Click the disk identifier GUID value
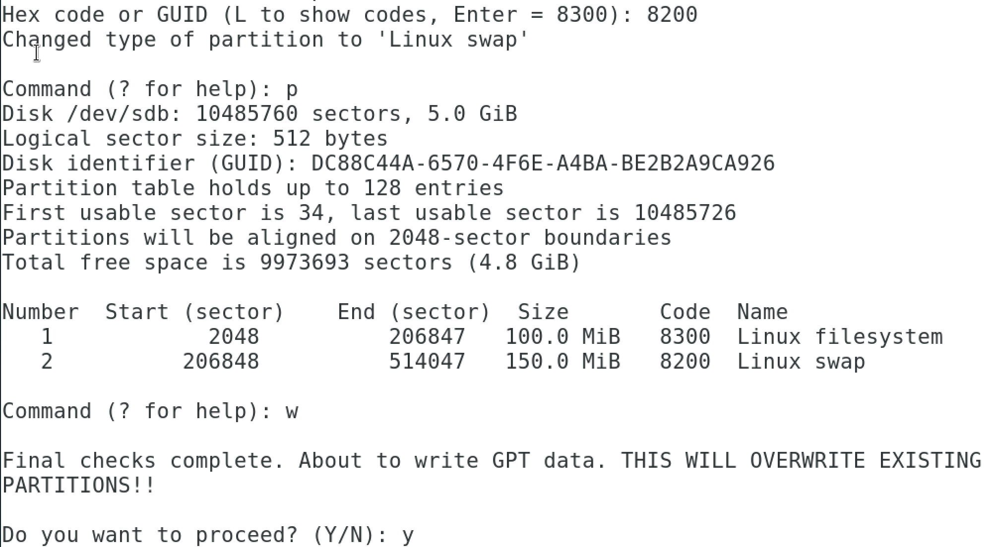 point(543,164)
